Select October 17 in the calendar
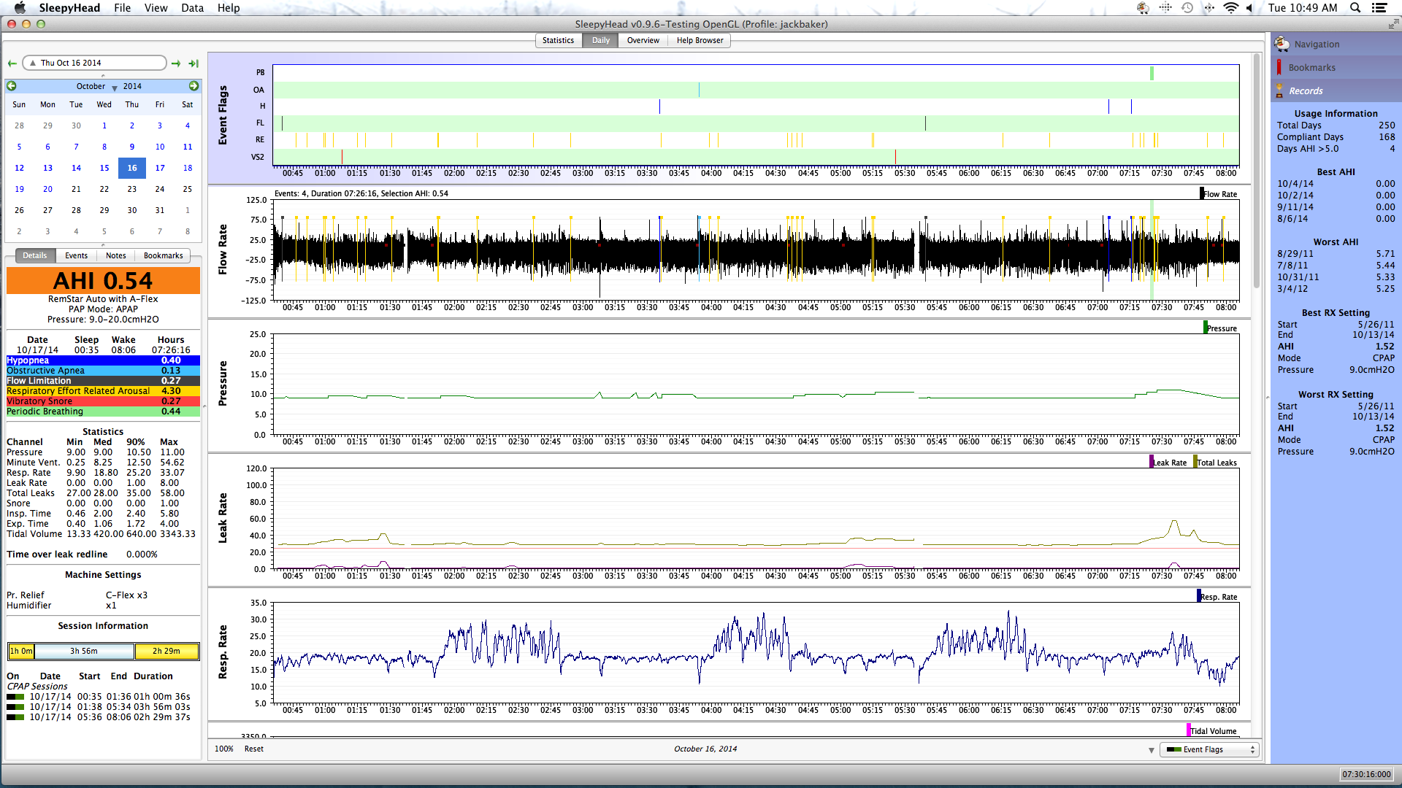 pyautogui.click(x=160, y=168)
